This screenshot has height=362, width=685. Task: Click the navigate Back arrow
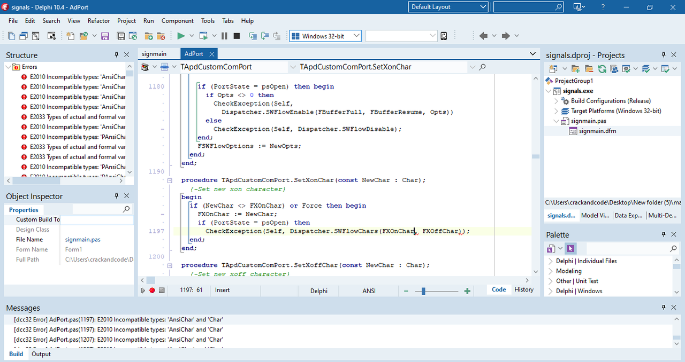point(483,36)
